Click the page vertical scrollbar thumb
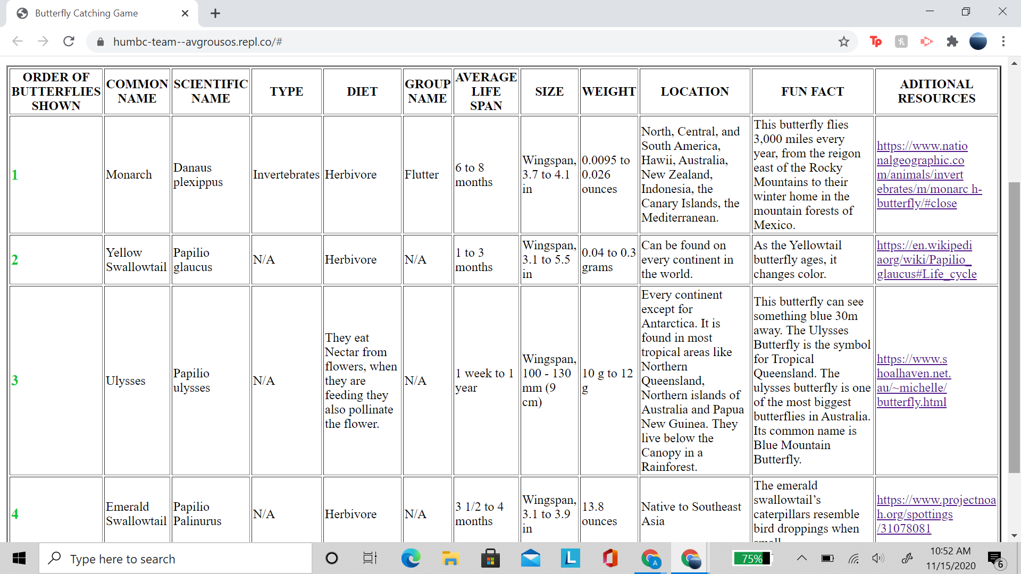The width and height of the screenshot is (1021, 574). click(1014, 327)
